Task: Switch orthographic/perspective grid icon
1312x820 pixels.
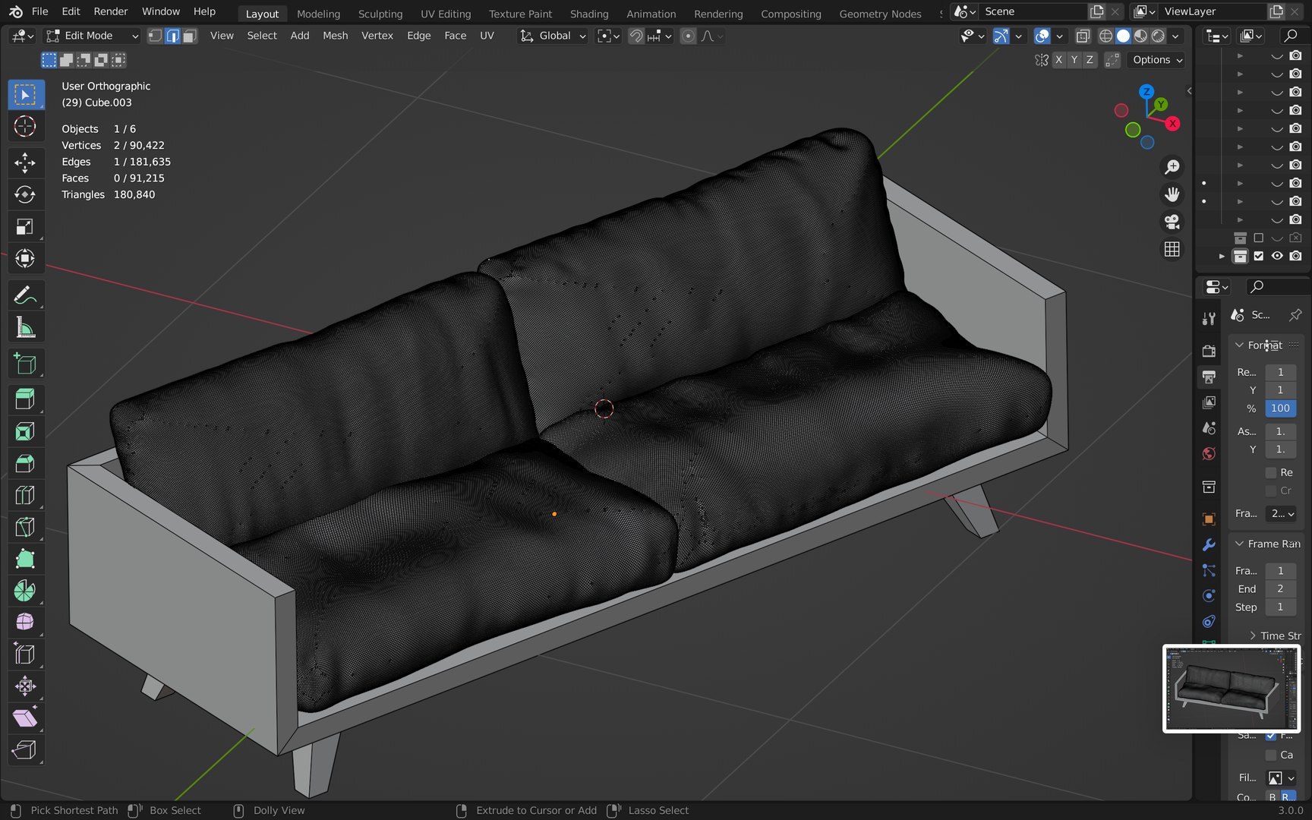Action: click(1172, 249)
